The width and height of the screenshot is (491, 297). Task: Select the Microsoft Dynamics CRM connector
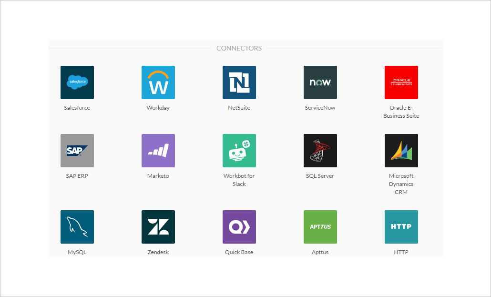pyautogui.click(x=401, y=151)
